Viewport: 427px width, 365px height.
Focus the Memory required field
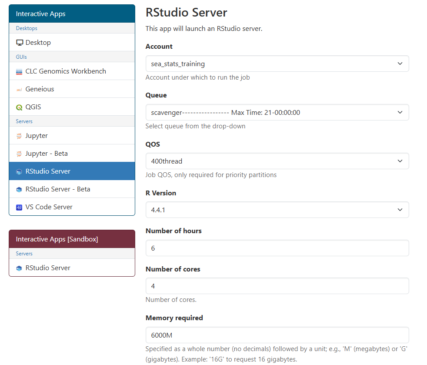[x=277, y=335]
